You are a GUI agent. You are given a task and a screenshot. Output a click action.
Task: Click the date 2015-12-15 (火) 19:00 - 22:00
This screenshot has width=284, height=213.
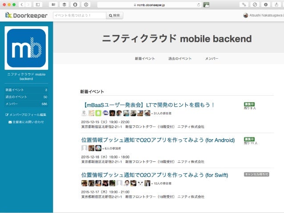pyautogui.click(x=105, y=122)
